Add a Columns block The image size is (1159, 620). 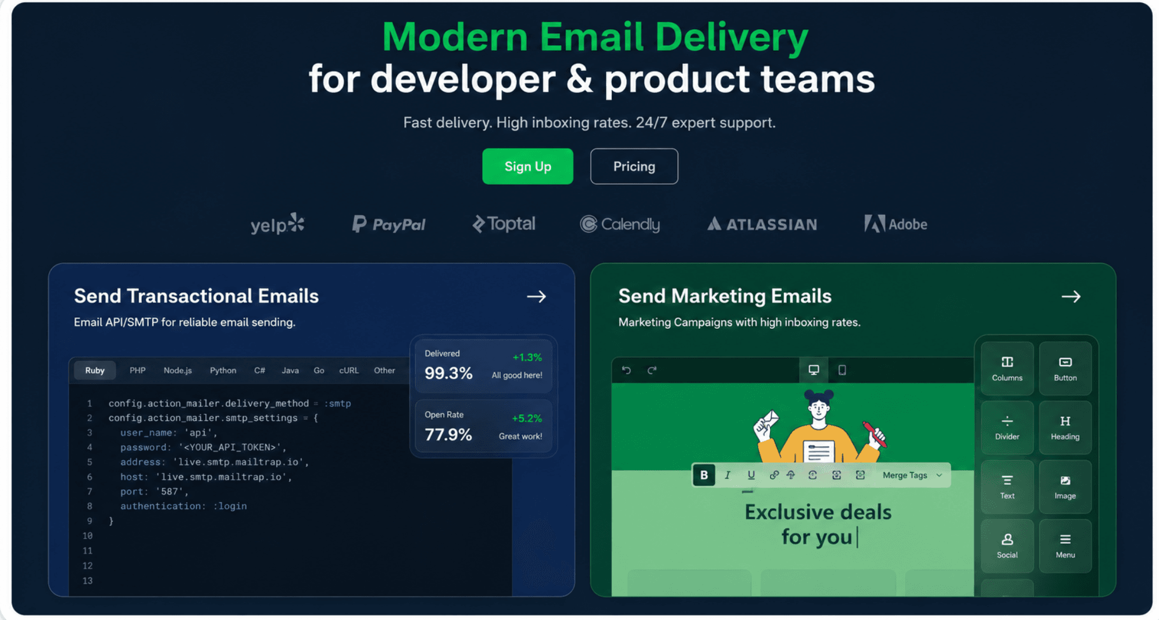click(1007, 368)
